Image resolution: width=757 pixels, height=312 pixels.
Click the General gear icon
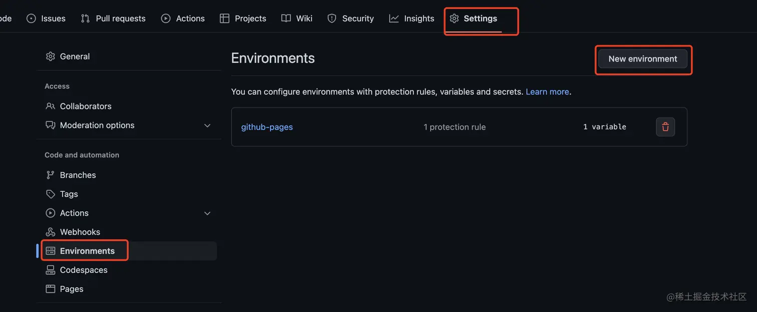coord(50,56)
